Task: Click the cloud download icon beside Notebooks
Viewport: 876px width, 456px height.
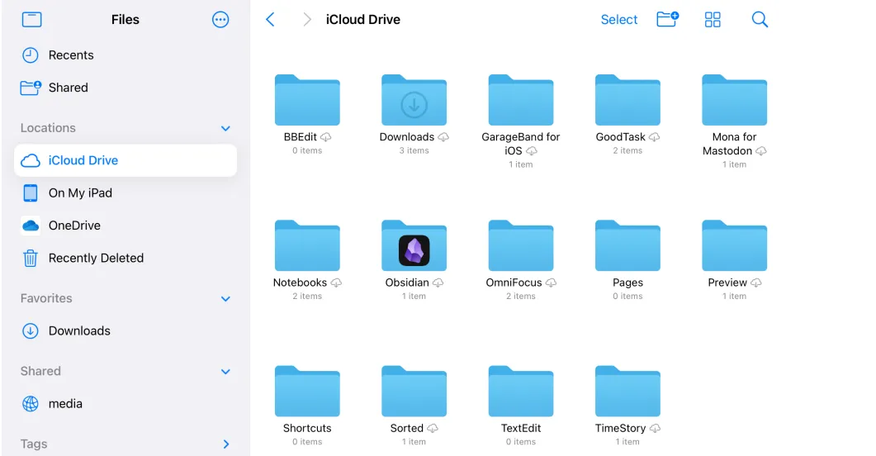Action: click(336, 283)
